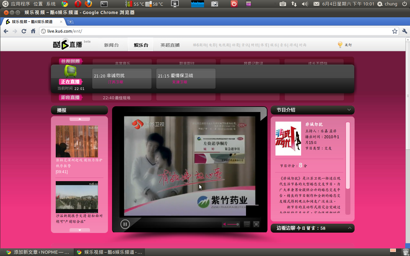Open the past show 成长不烦恼
Viewport: 410px width, 256px height.
pos(317,63)
